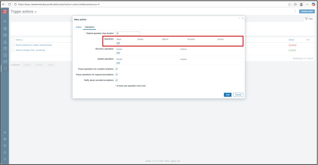The width and height of the screenshot is (318, 165).
Task: Click the Default operation step duration field
Action: 127,33
